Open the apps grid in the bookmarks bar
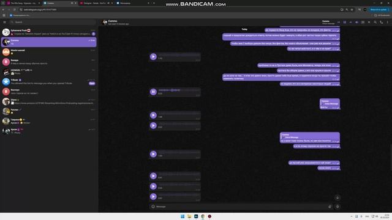The height and width of the screenshot is (220, 392). pos(4,15)
